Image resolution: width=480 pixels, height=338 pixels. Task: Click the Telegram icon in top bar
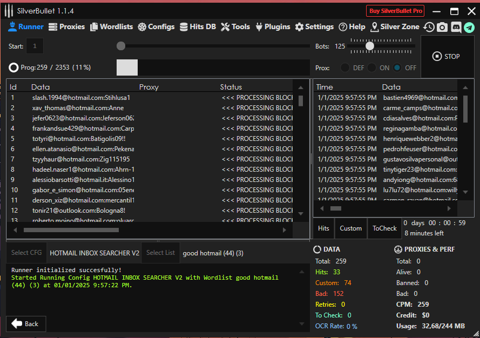click(x=469, y=27)
